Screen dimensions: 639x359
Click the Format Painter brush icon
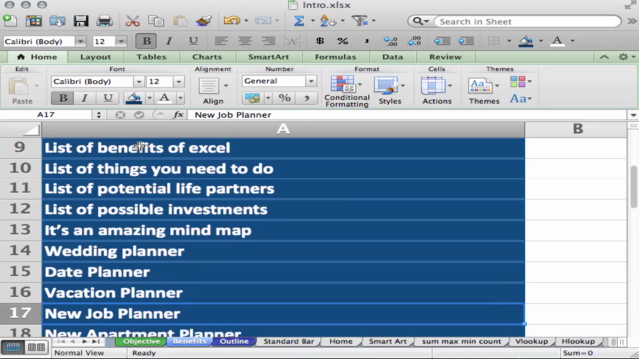click(x=204, y=20)
